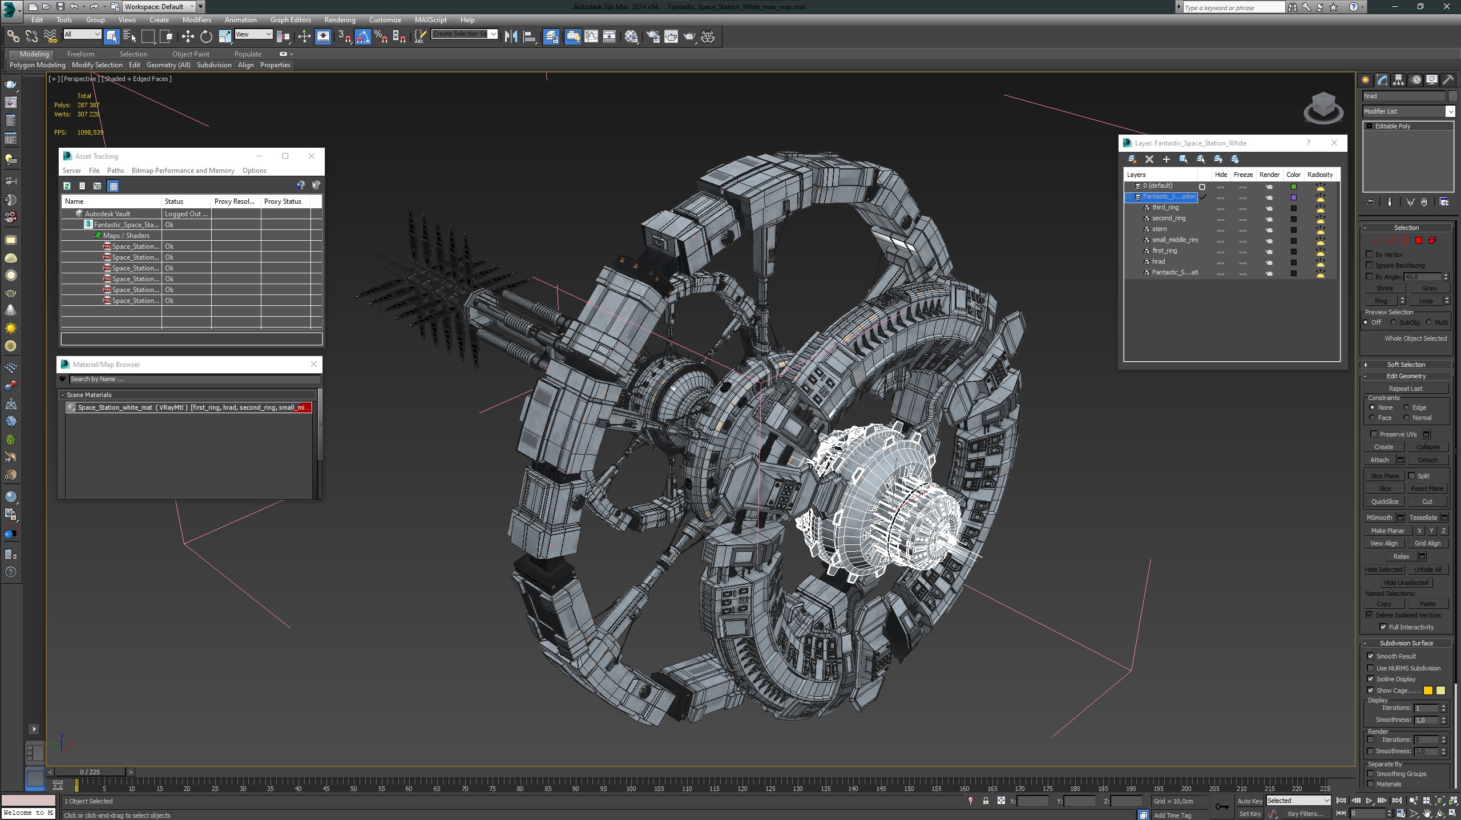The width and height of the screenshot is (1461, 820).
Task: Expand the Soft Selection rollout
Action: (1406, 365)
